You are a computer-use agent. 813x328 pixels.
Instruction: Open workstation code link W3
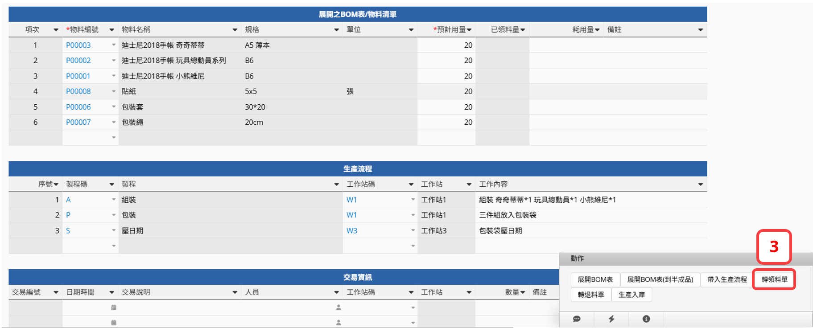[351, 231]
